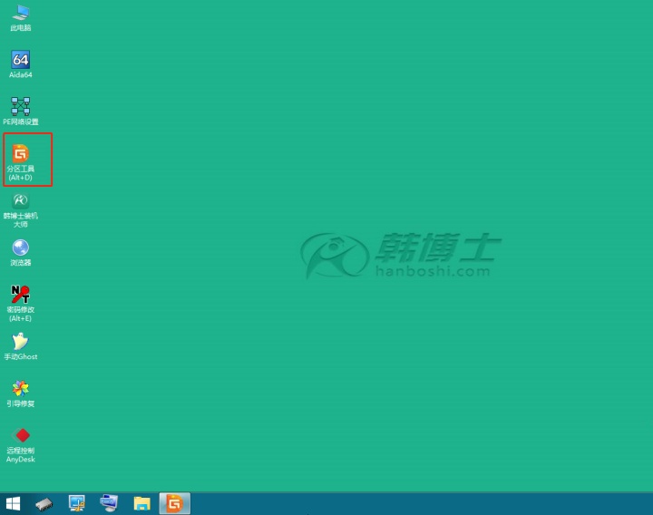The image size is (653, 515).
Task: Launch 手动Ghost desktop icon
Action: 20,346
